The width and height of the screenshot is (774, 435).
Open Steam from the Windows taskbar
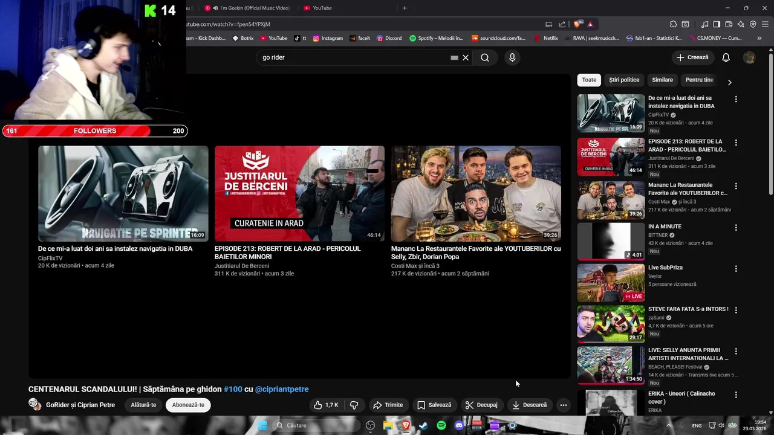coord(423,425)
